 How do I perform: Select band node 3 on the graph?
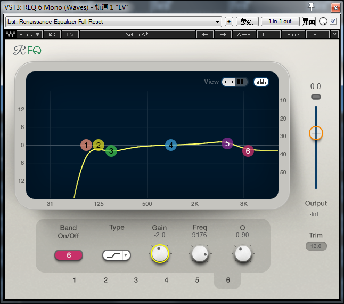(111, 151)
